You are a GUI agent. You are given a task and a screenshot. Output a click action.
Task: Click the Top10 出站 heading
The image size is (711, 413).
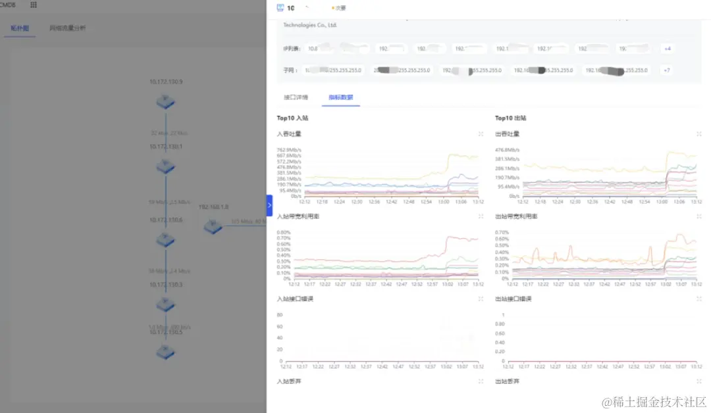[511, 118]
